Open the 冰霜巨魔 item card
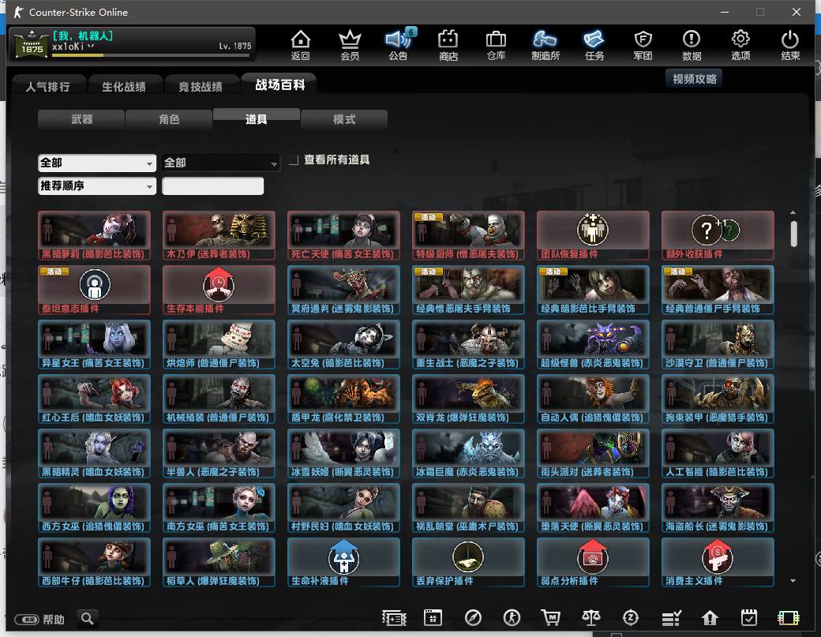 [468, 453]
